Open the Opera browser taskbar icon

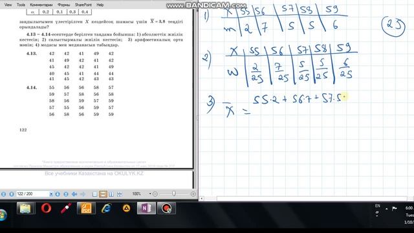click(46, 208)
